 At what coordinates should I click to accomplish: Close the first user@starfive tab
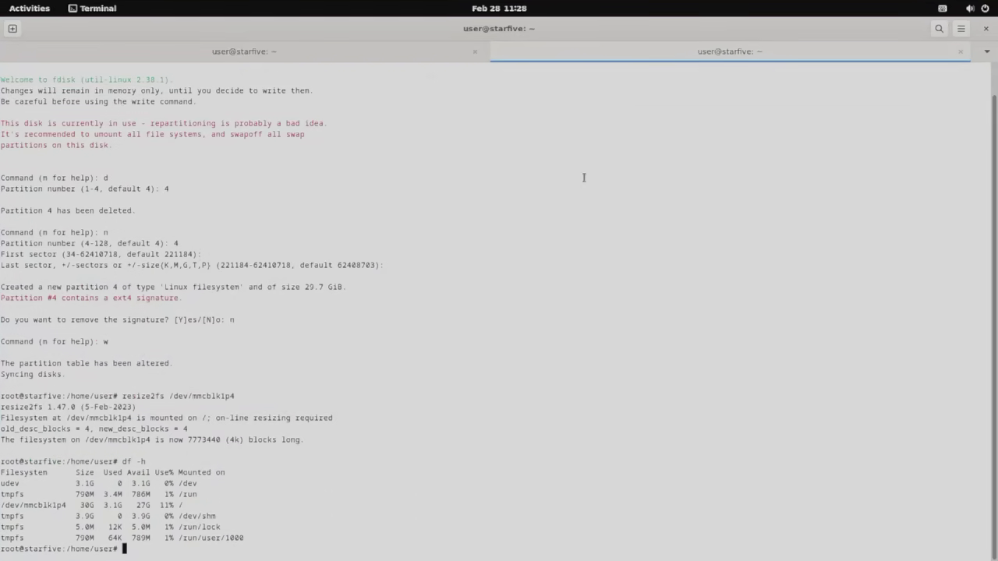point(475,51)
